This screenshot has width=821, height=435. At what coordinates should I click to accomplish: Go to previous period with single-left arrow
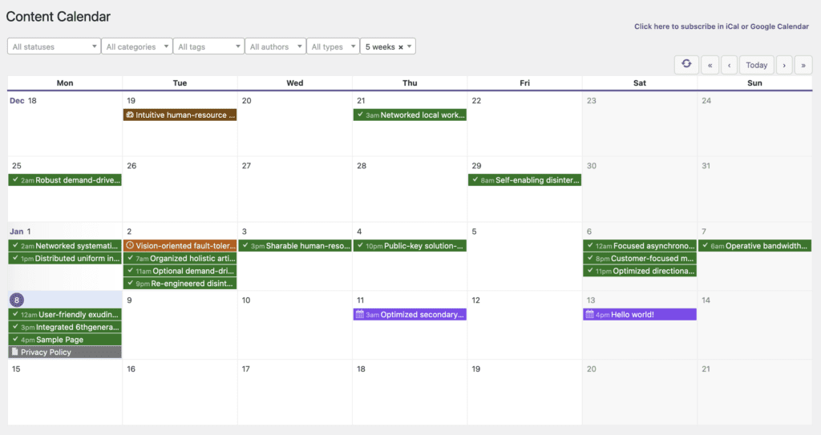click(x=730, y=65)
